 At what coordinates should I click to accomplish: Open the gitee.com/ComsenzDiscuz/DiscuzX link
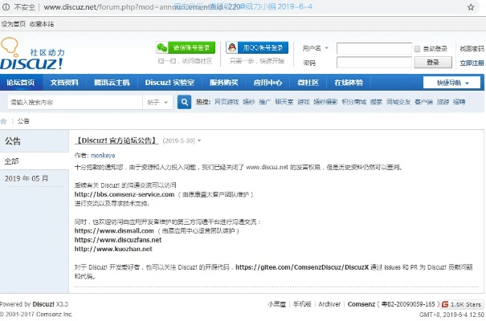(302, 267)
